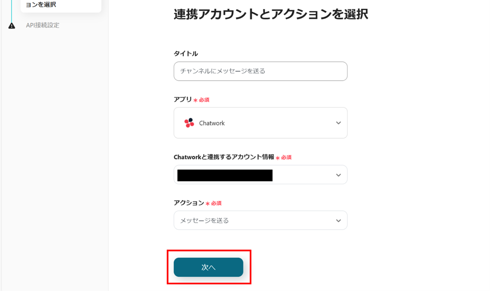
Task: Click the chevron arrow in the account field
Action: [x=338, y=175]
